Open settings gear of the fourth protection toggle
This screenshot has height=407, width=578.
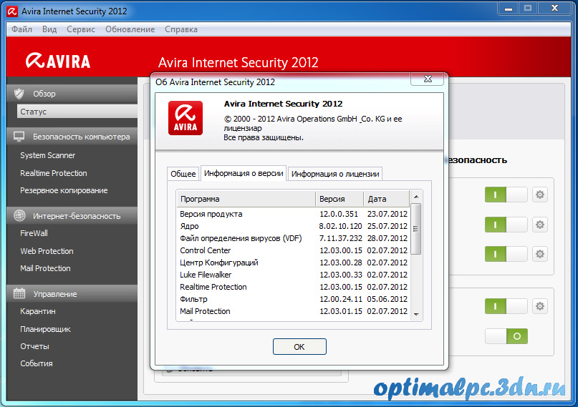(x=539, y=306)
